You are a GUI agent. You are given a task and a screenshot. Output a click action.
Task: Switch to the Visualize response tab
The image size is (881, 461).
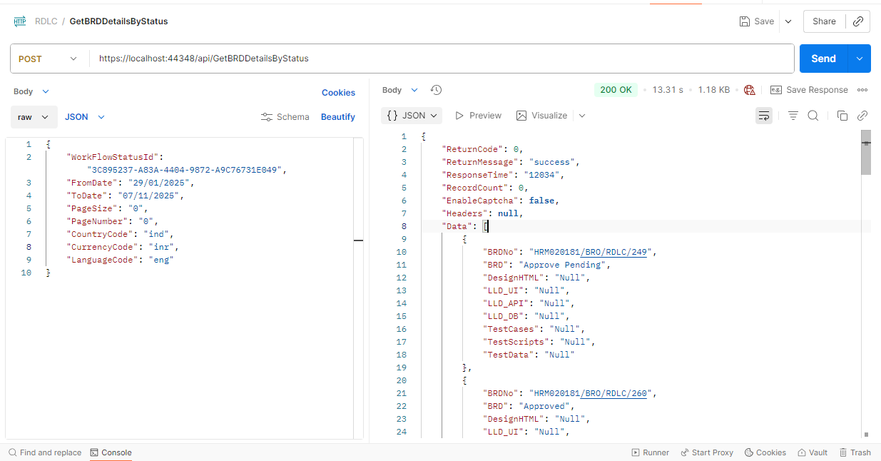pos(542,116)
